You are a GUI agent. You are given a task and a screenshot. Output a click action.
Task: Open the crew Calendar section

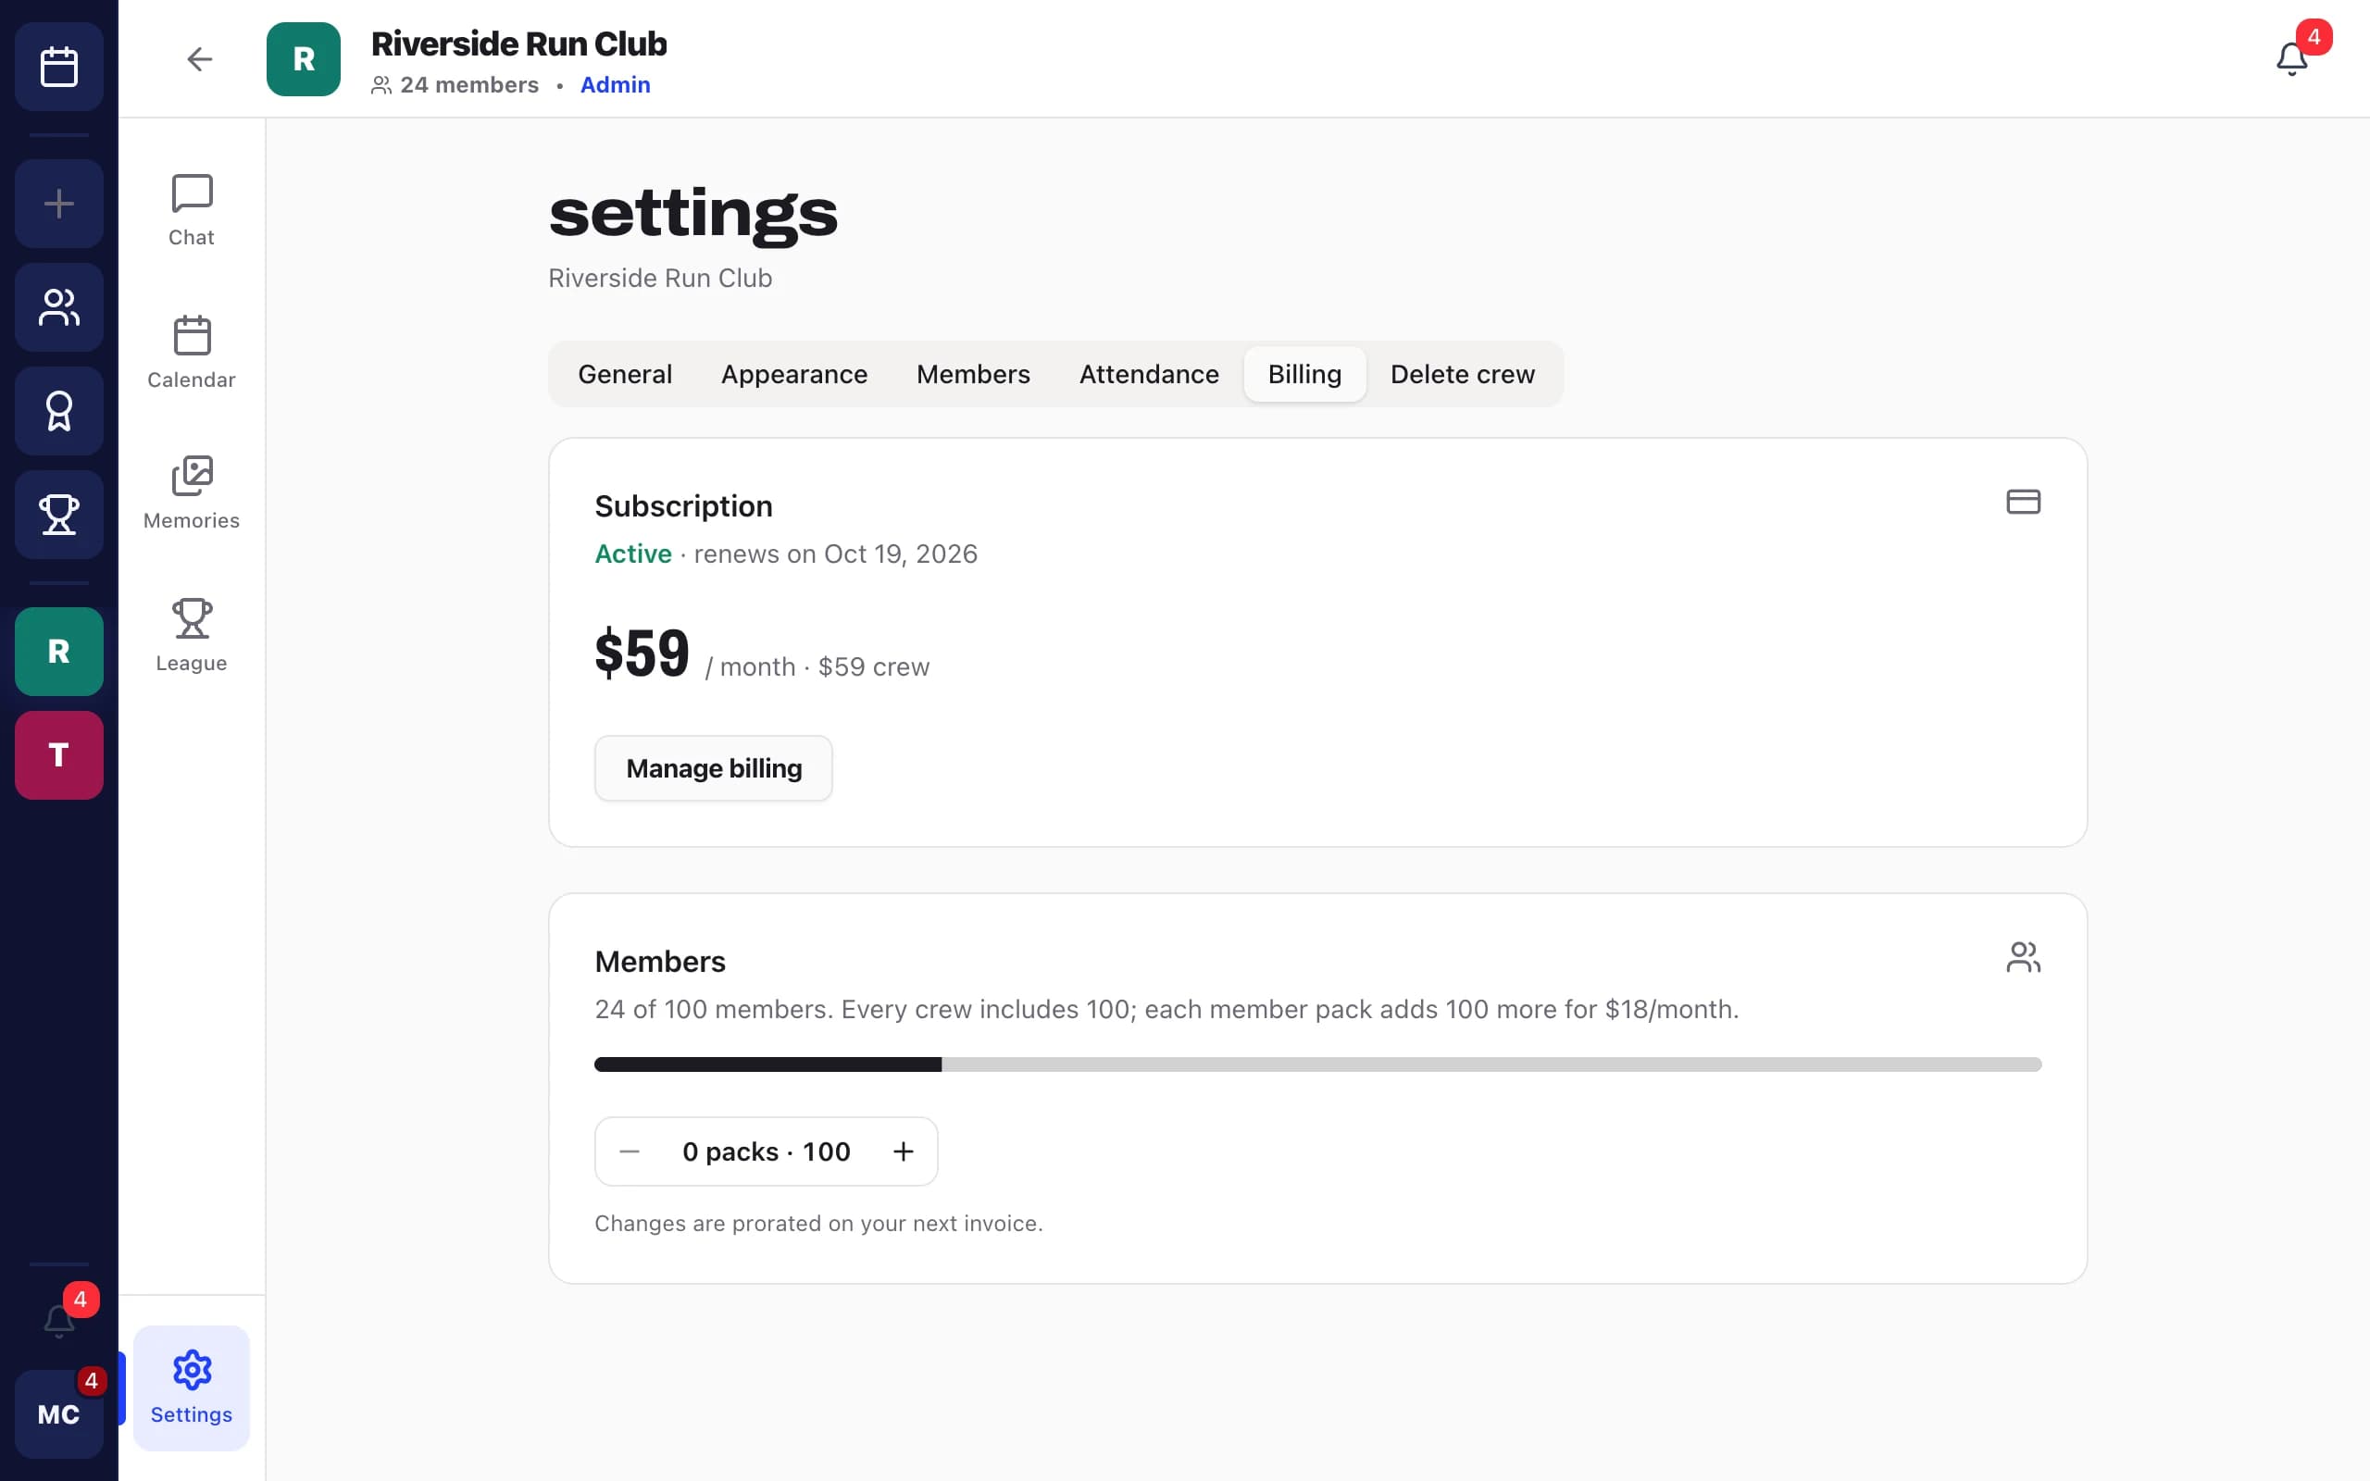[191, 353]
